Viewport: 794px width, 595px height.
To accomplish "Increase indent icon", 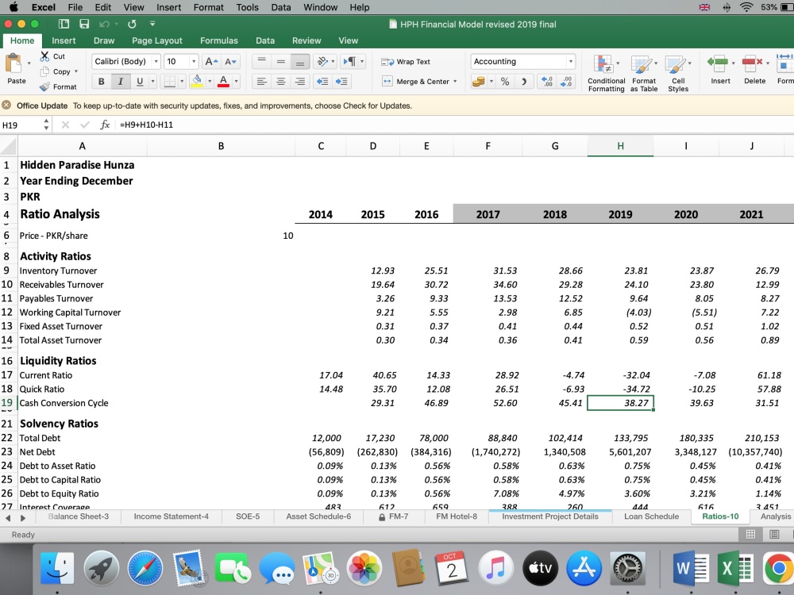I will click(x=341, y=81).
